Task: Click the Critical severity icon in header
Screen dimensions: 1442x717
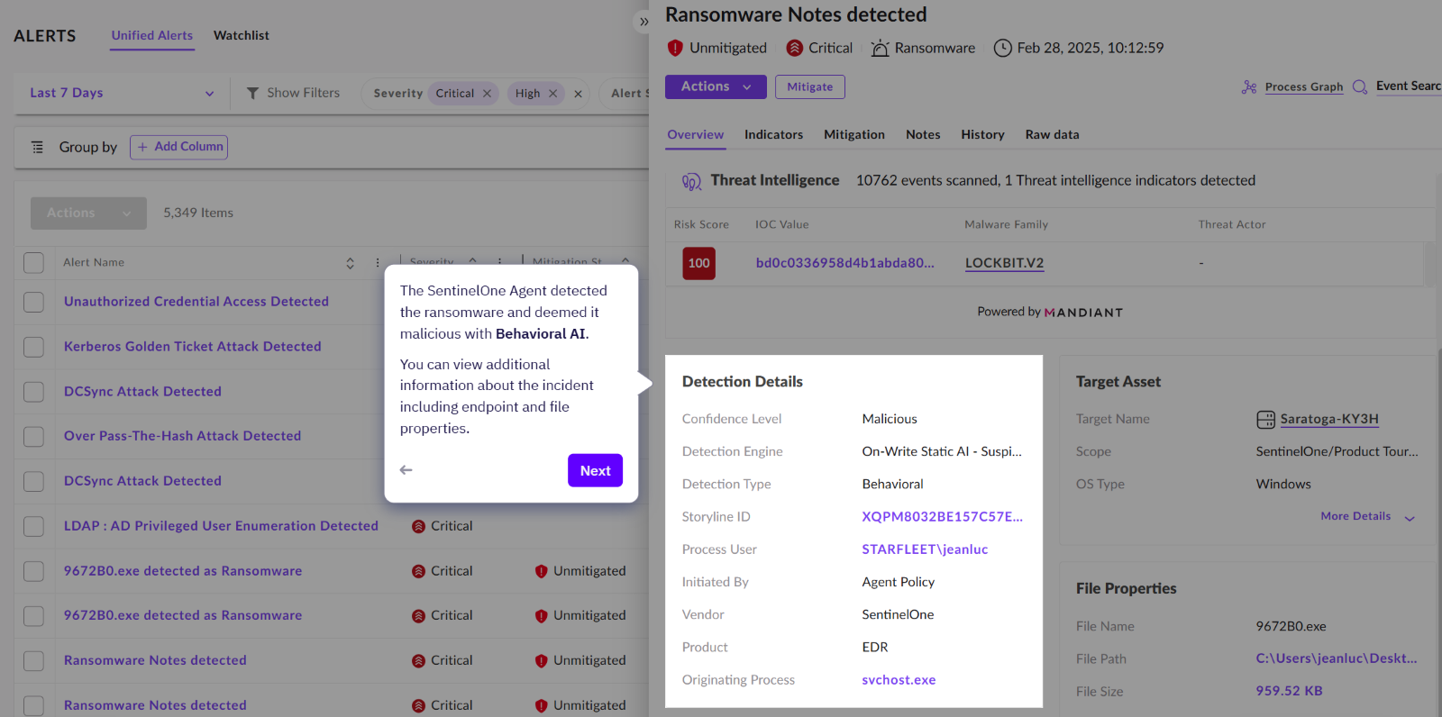Action: pyautogui.click(x=795, y=48)
